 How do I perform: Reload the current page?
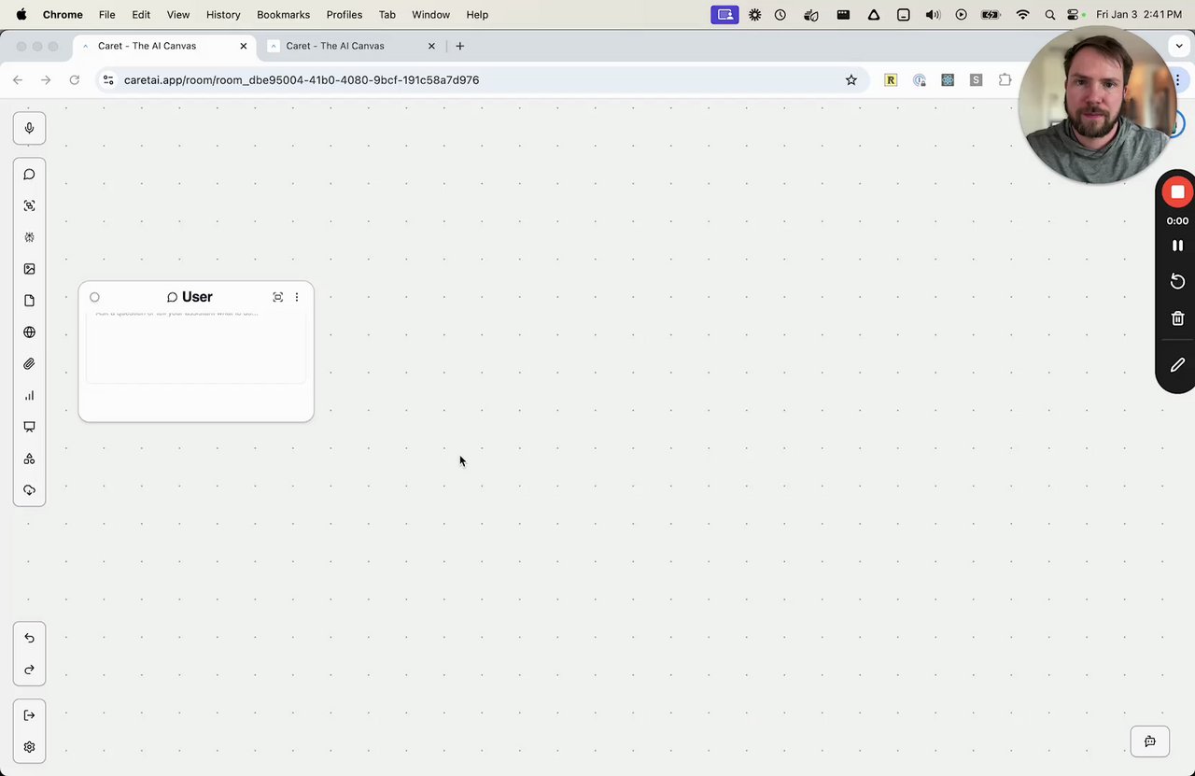pos(75,80)
